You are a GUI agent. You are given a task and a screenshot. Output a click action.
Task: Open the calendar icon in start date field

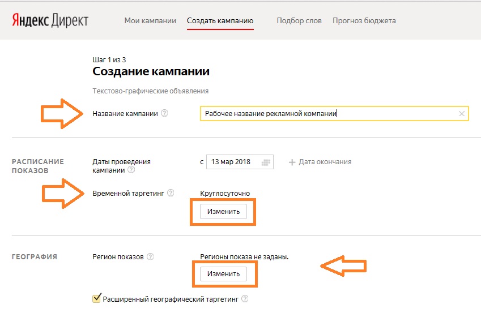(266, 162)
